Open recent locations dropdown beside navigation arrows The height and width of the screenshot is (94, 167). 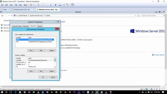9,16
